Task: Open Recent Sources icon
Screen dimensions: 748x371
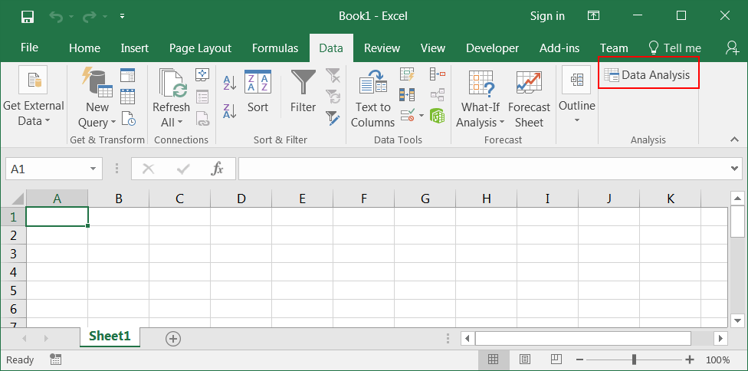Action: pos(128,118)
